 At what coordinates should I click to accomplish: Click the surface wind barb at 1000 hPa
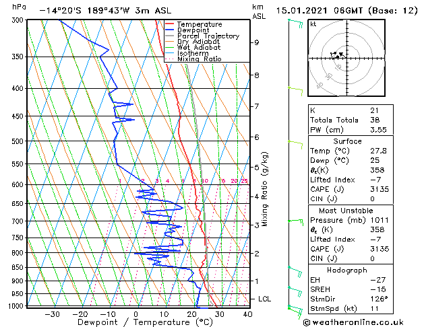(x=295, y=312)
